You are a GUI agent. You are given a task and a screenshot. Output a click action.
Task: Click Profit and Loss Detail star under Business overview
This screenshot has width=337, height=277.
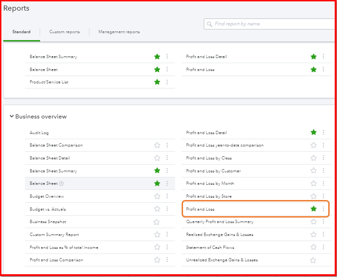313,132
